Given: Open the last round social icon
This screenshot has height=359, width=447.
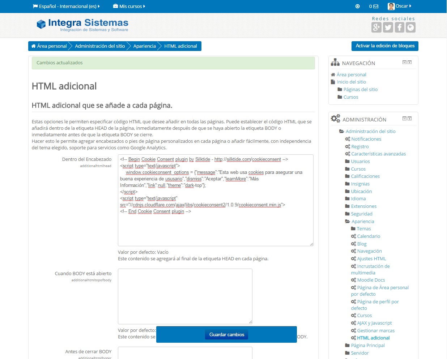Looking at the screenshot, I should 410,27.
